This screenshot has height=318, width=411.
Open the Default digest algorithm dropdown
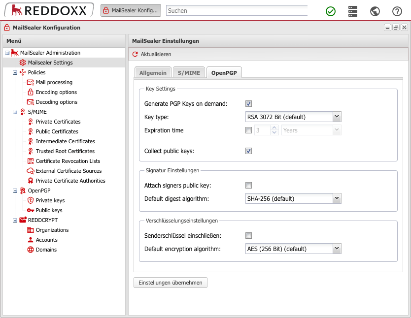coord(337,198)
